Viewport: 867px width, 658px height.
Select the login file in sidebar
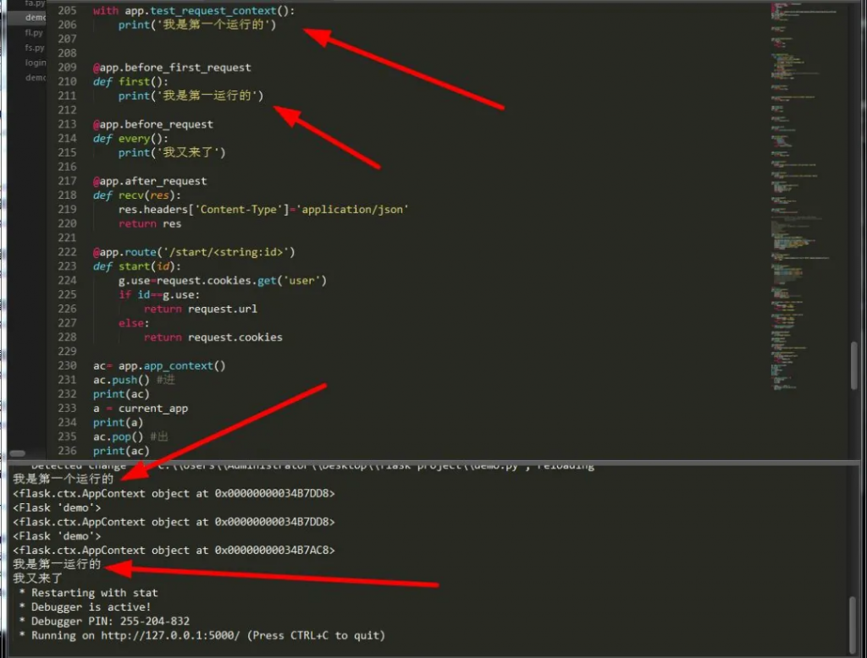[36, 62]
